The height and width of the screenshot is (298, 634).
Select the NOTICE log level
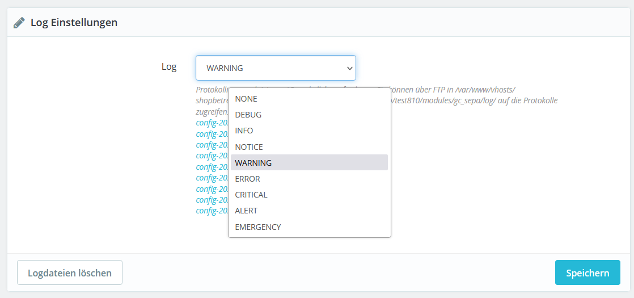coord(249,147)
